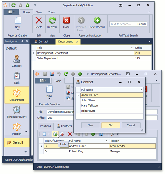Open the quick access toolbar customize dropdown
The height and width of the screenshot is (174, 165).
point(35,5)
